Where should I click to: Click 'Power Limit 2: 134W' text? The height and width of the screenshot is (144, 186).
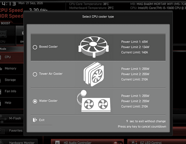pos(135,47)
